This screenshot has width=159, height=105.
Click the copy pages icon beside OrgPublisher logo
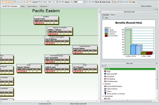click(15, 2)
